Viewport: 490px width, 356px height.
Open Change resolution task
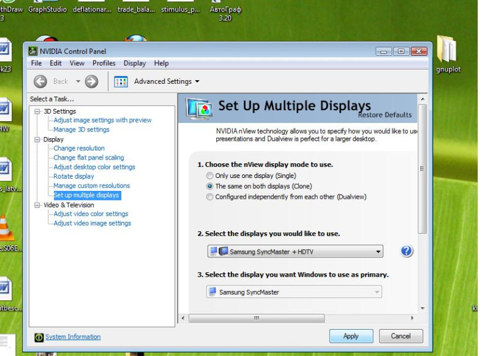pyautogui.click(x=79, y=148)
